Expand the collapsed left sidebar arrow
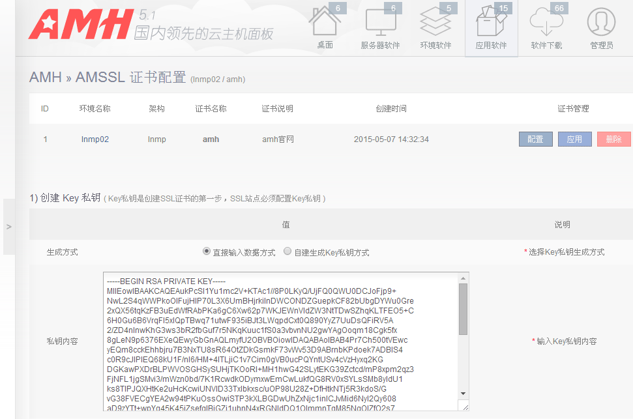Screen dimensions: 633x419 [8, 226]
